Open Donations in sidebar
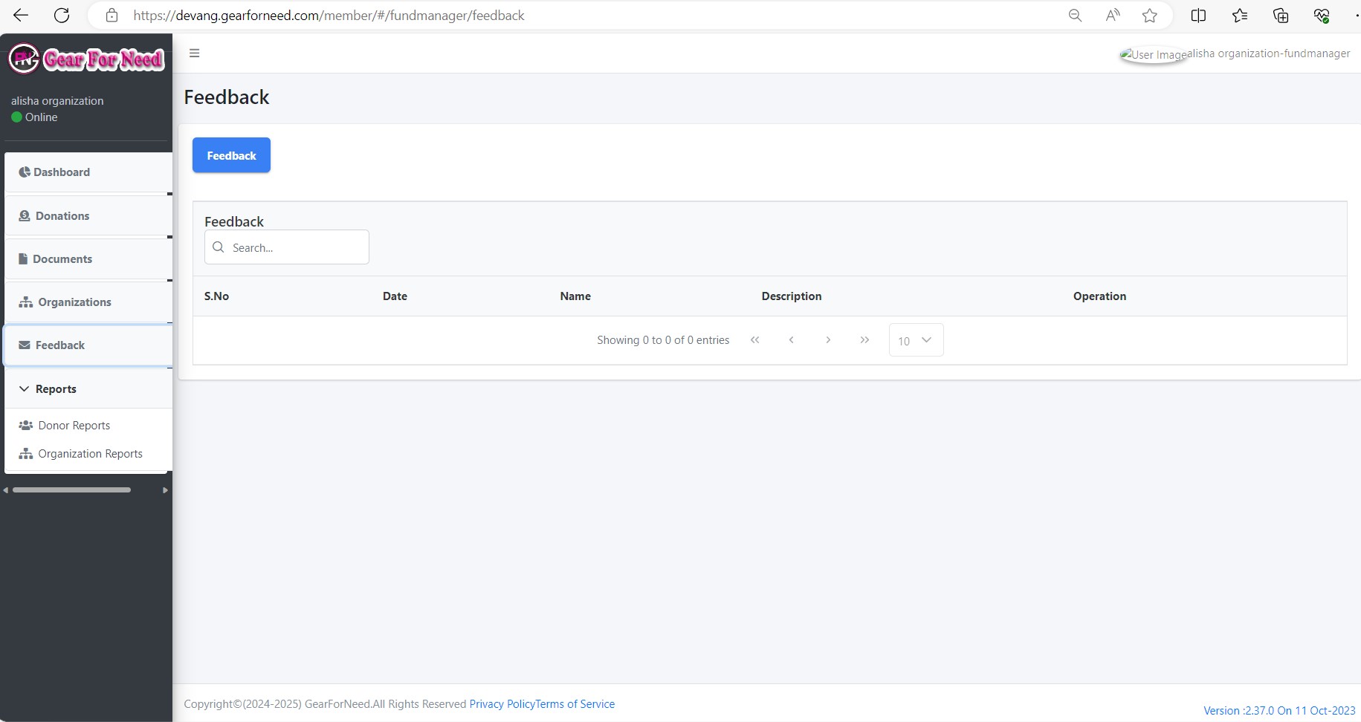This screenshot has width=1361, height=722. coord(88,216)
